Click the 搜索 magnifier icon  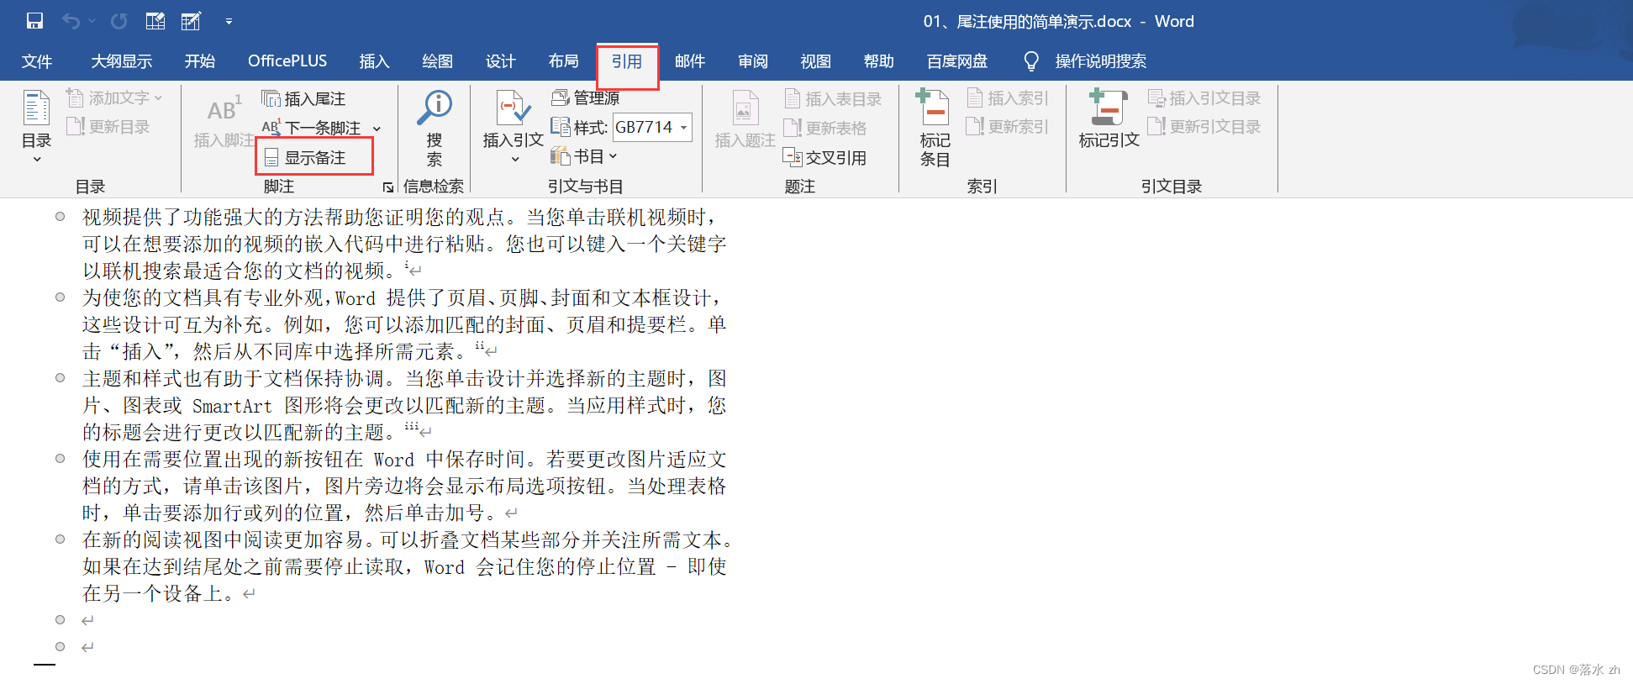[x=435, y=108]
